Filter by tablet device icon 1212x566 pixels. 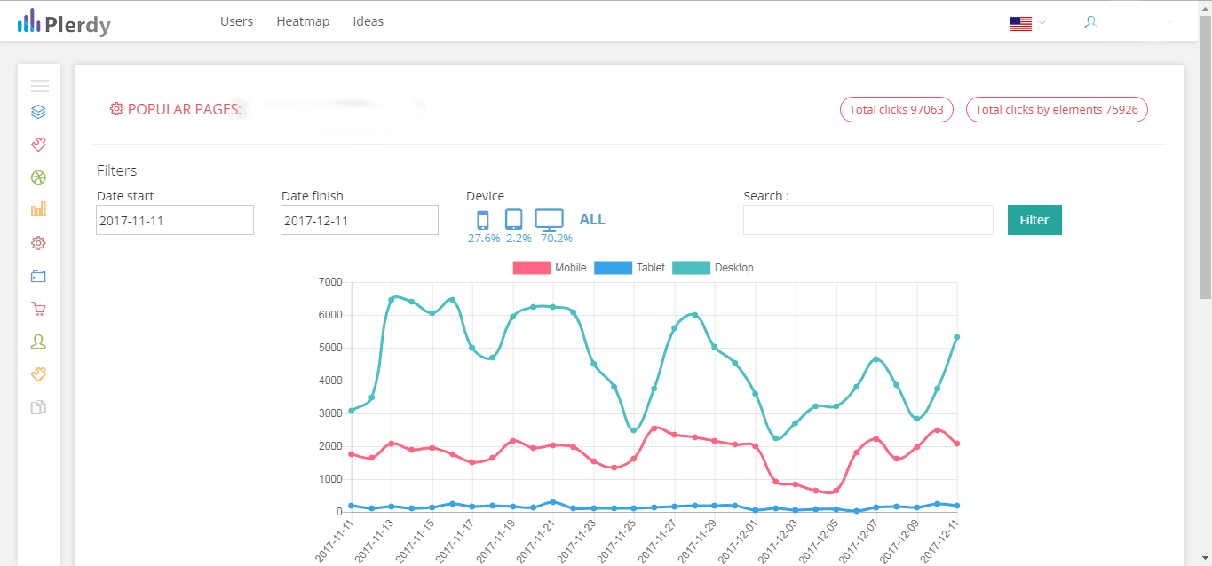tap(513, 220)
